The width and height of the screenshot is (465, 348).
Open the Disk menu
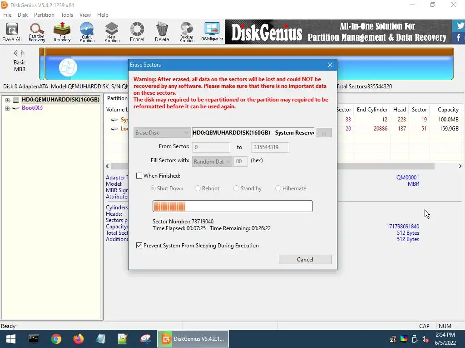23,15
